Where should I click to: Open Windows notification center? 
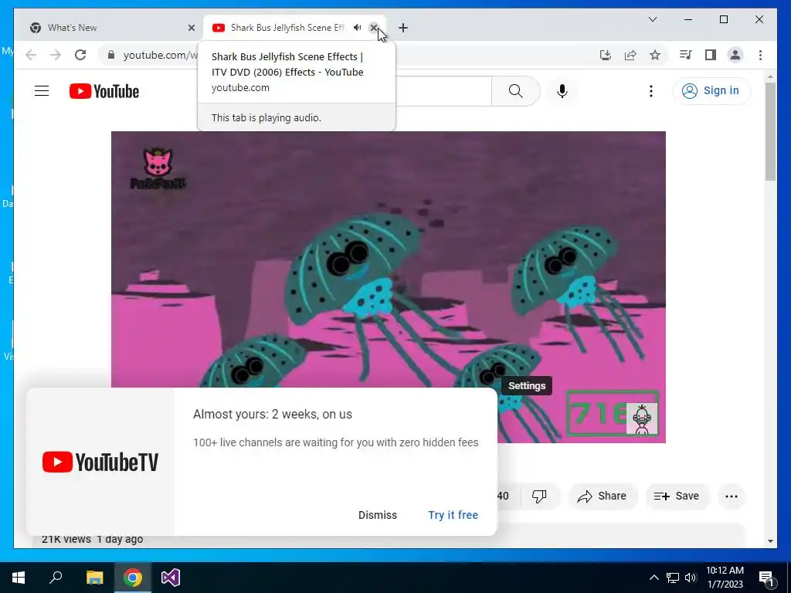(x=767, y=578)
